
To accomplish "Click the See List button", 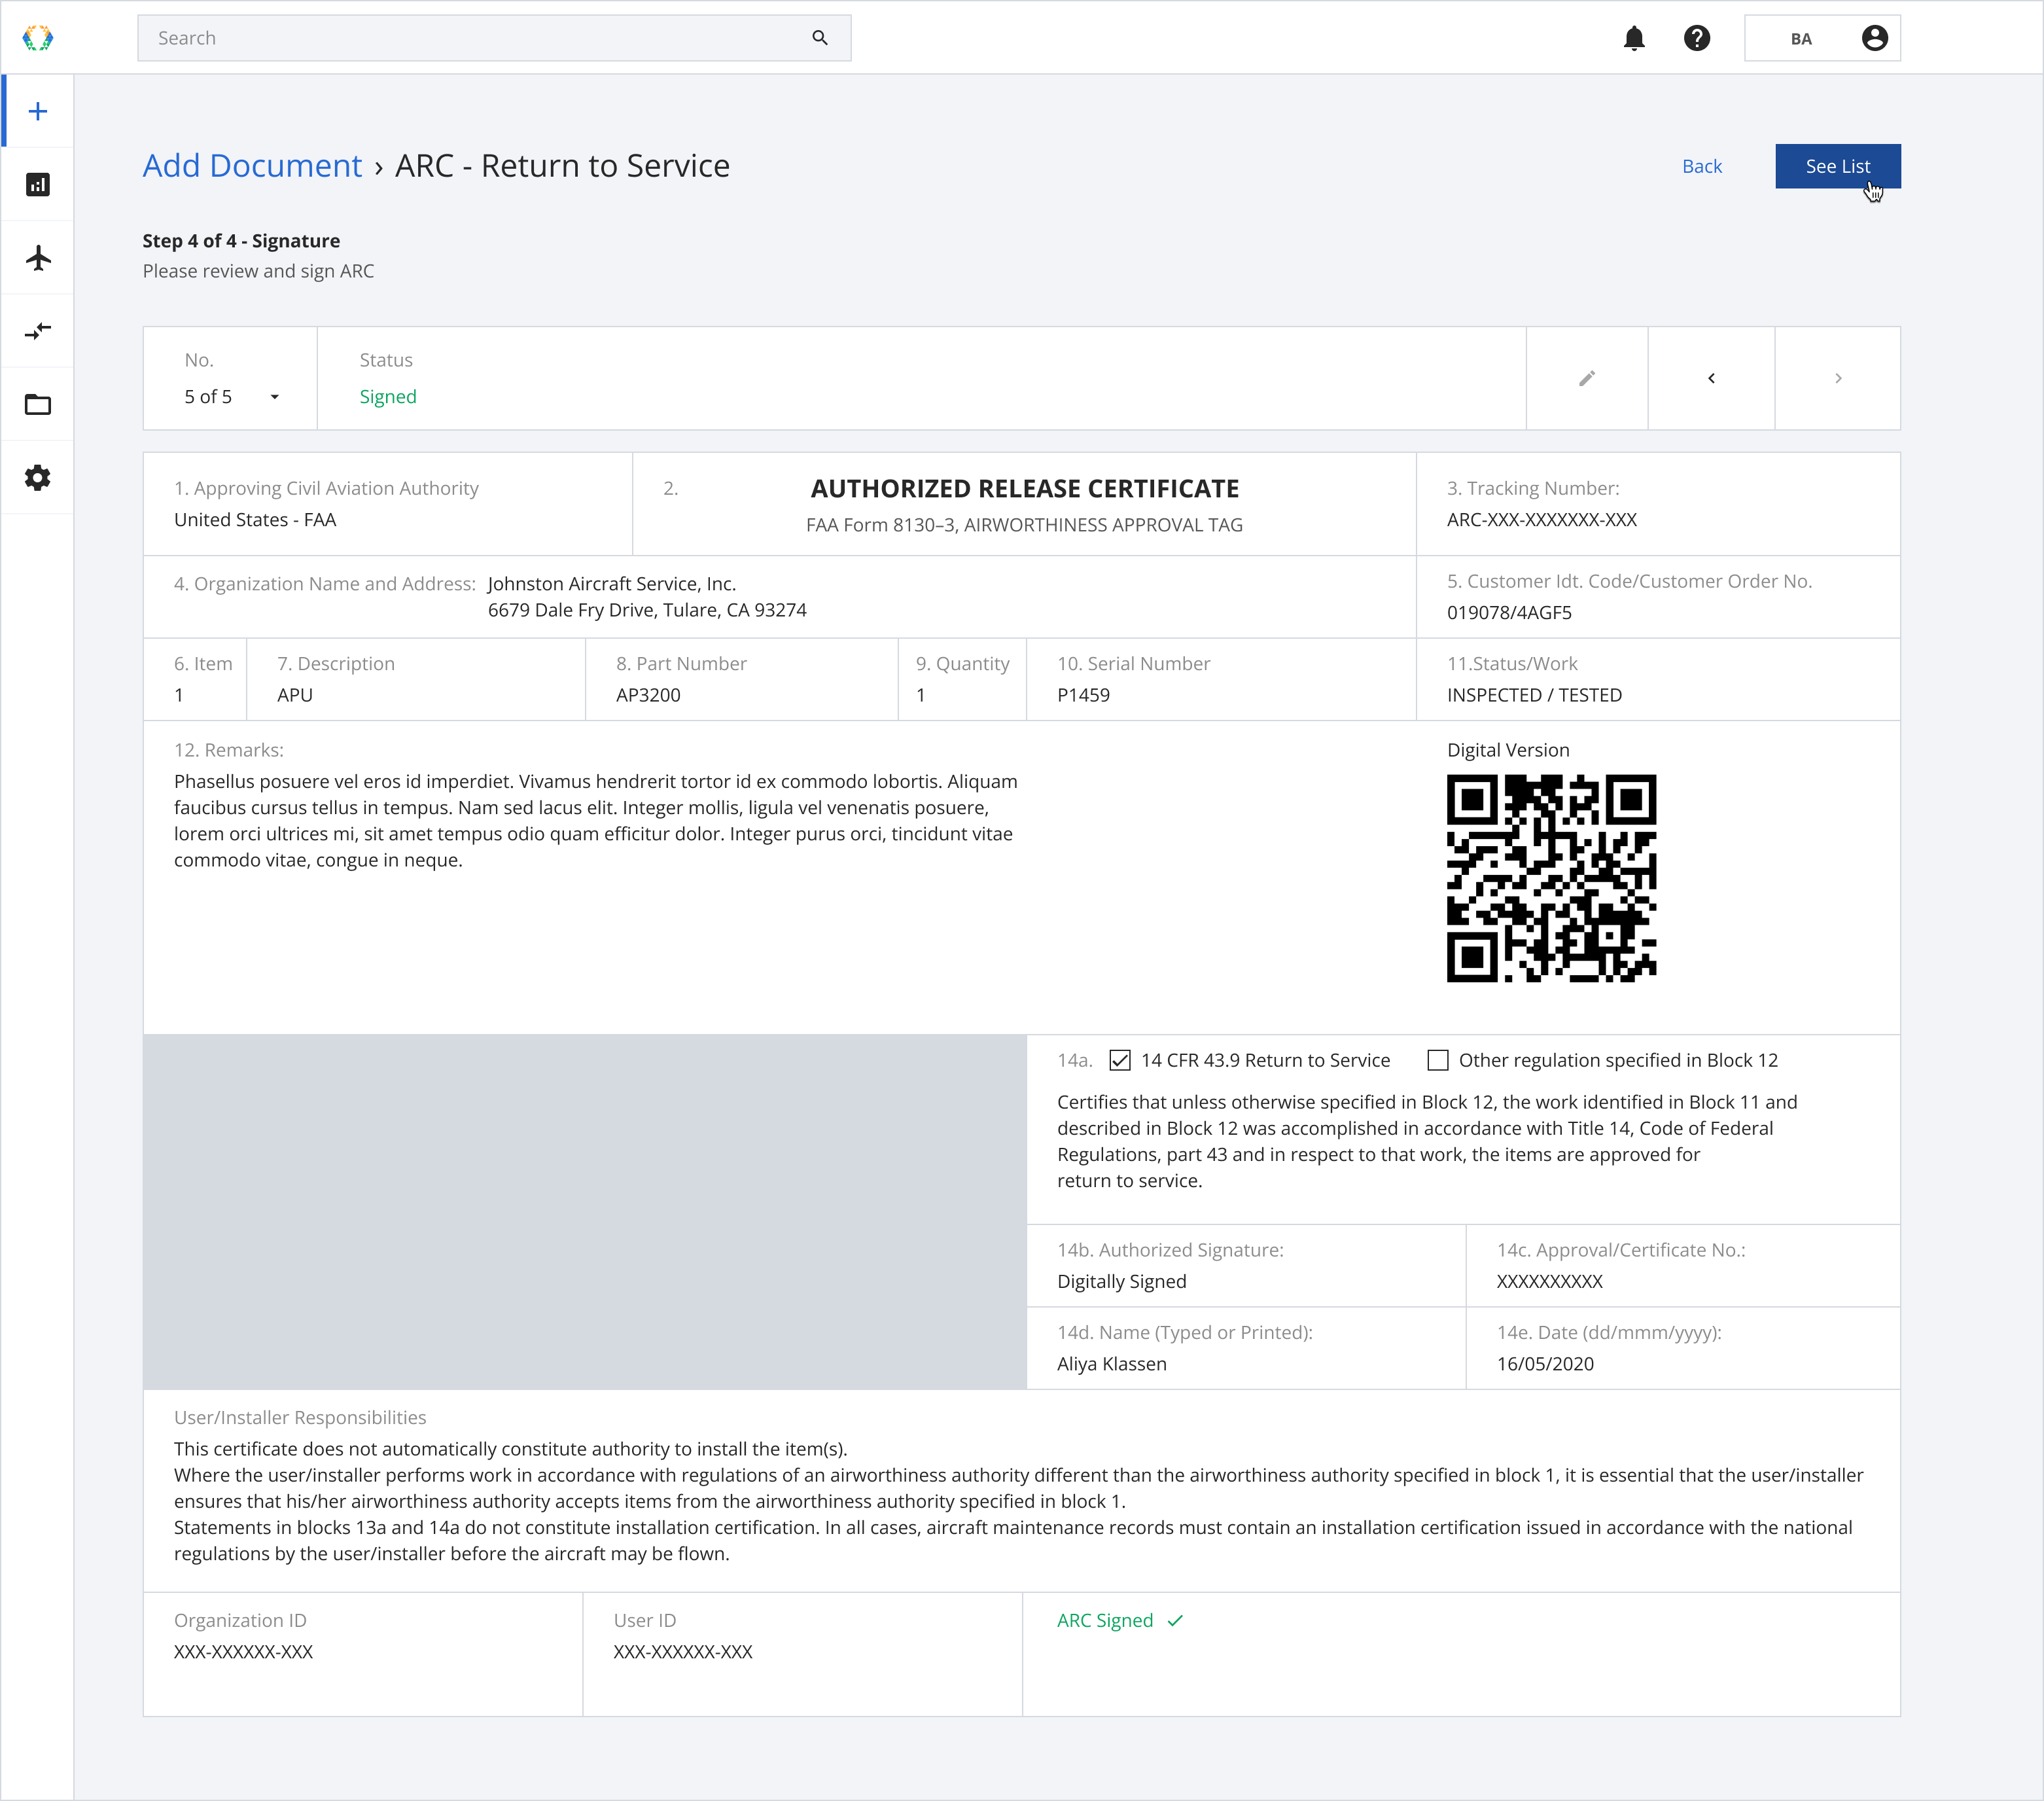I will (1837, 165).
